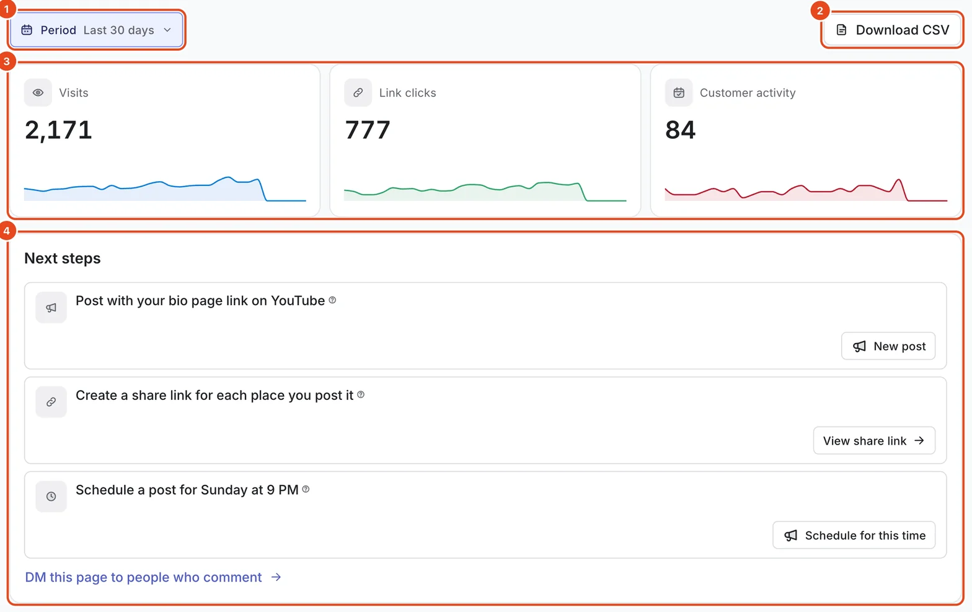The image size is (972, 612).
Task: Open help icon next to share link step
Action: (361, 394)
